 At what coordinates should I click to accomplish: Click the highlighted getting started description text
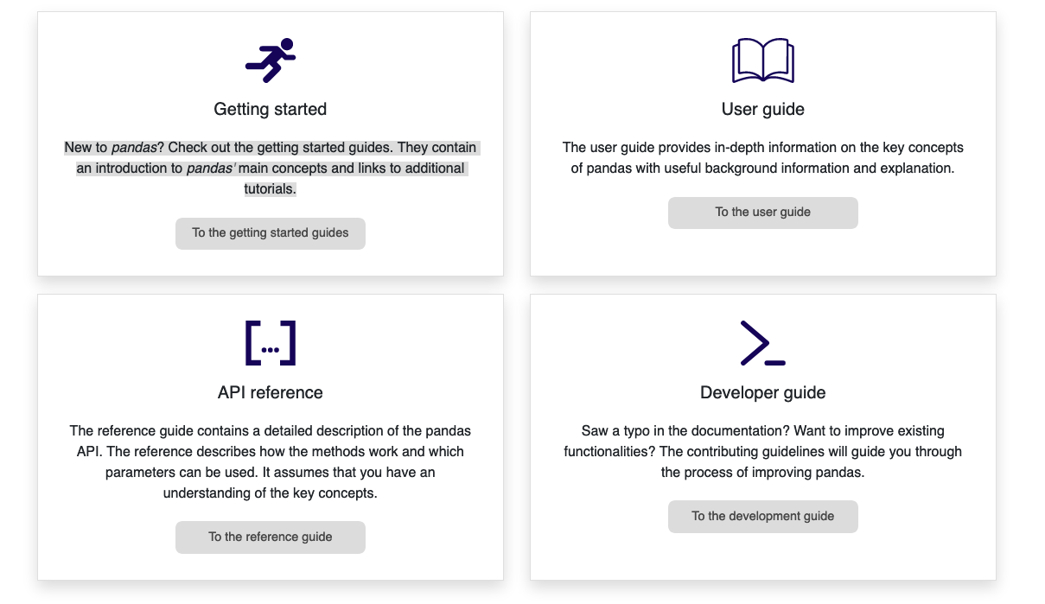271,168
